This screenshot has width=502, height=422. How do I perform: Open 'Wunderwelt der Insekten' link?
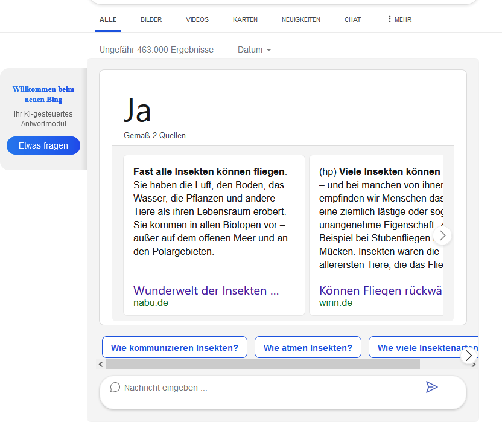[206, 290]
